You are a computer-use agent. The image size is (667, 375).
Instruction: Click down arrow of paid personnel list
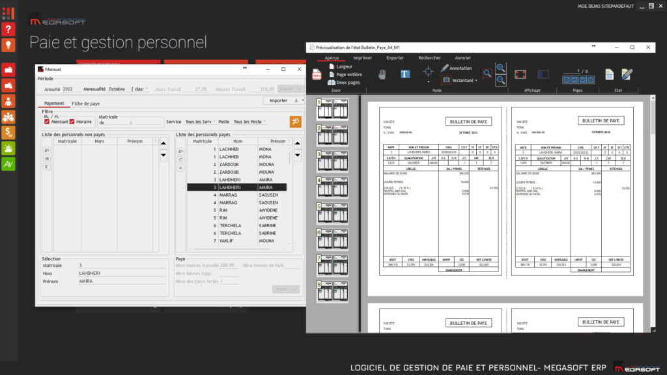tap(297, 155)
